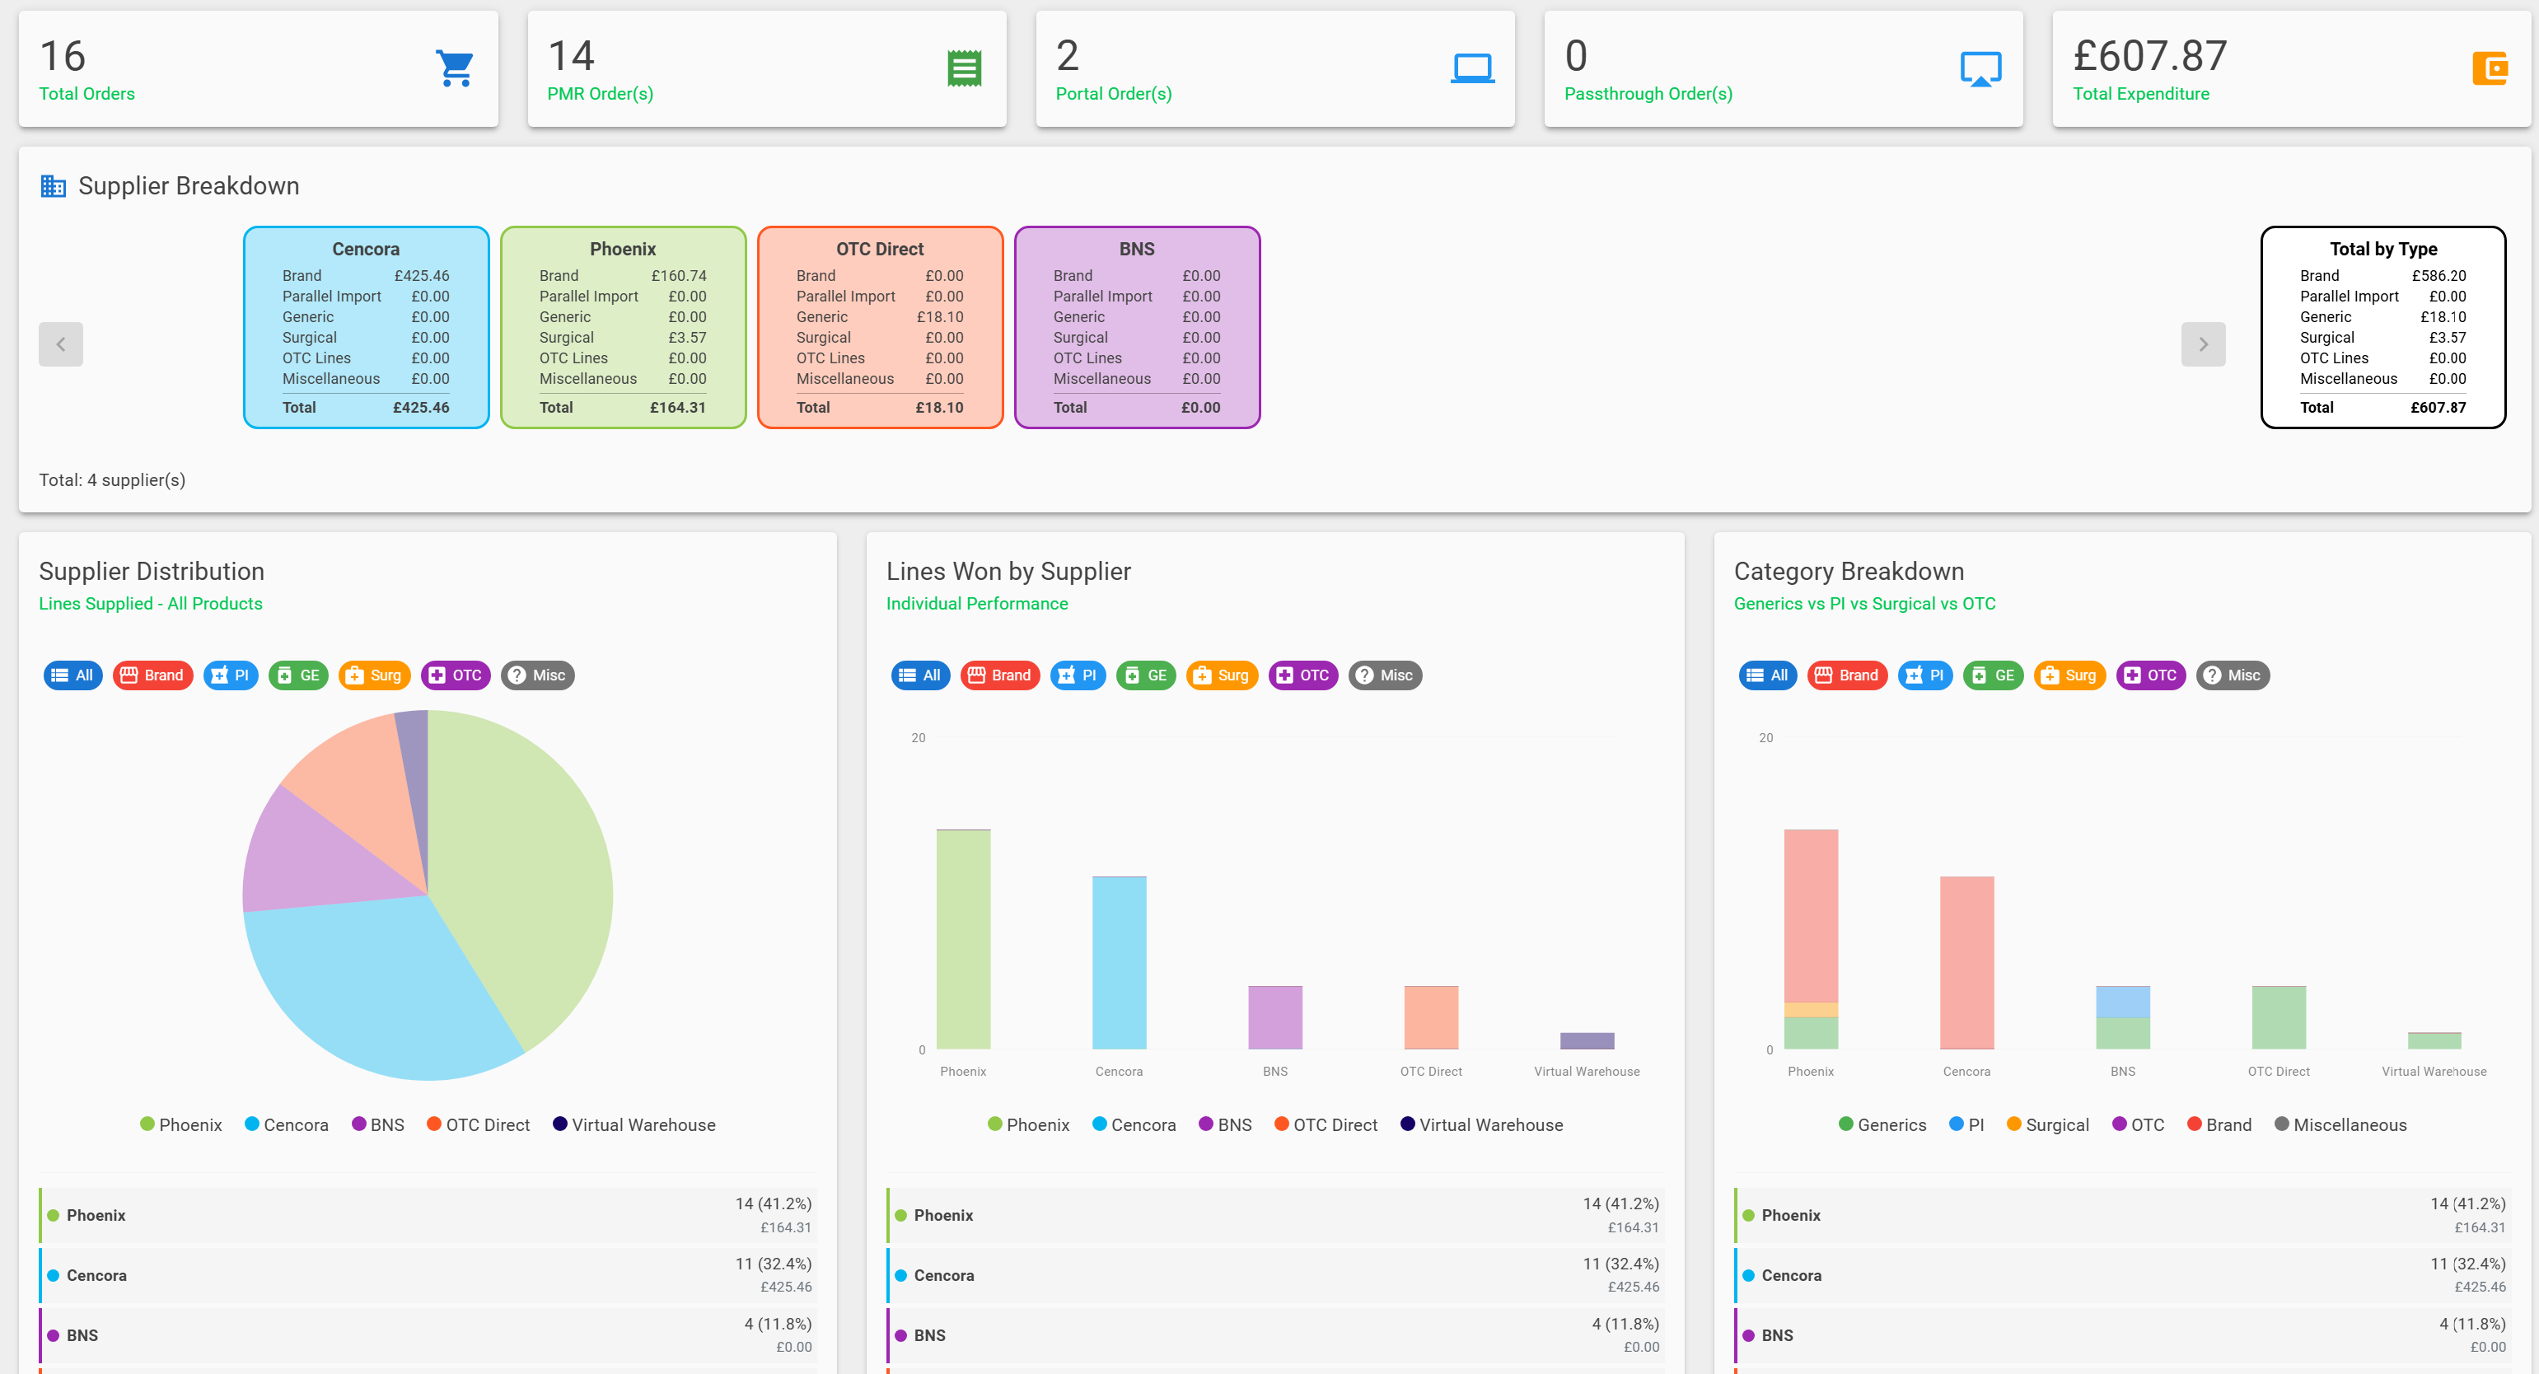Select All filter in Lines Won by Supplier
This screenshot has width=2539, height=1374.
(x=920, y=675)
